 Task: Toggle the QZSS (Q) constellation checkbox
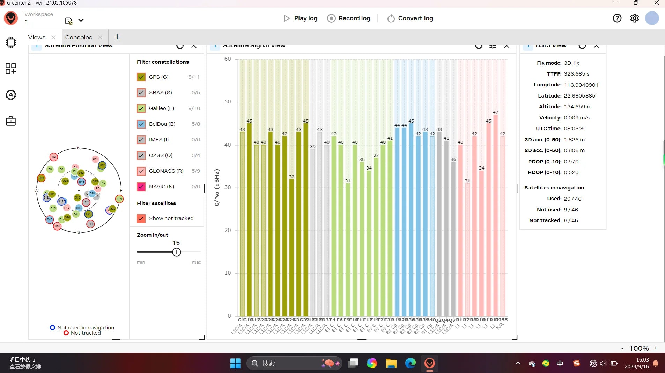pos(141,155)
